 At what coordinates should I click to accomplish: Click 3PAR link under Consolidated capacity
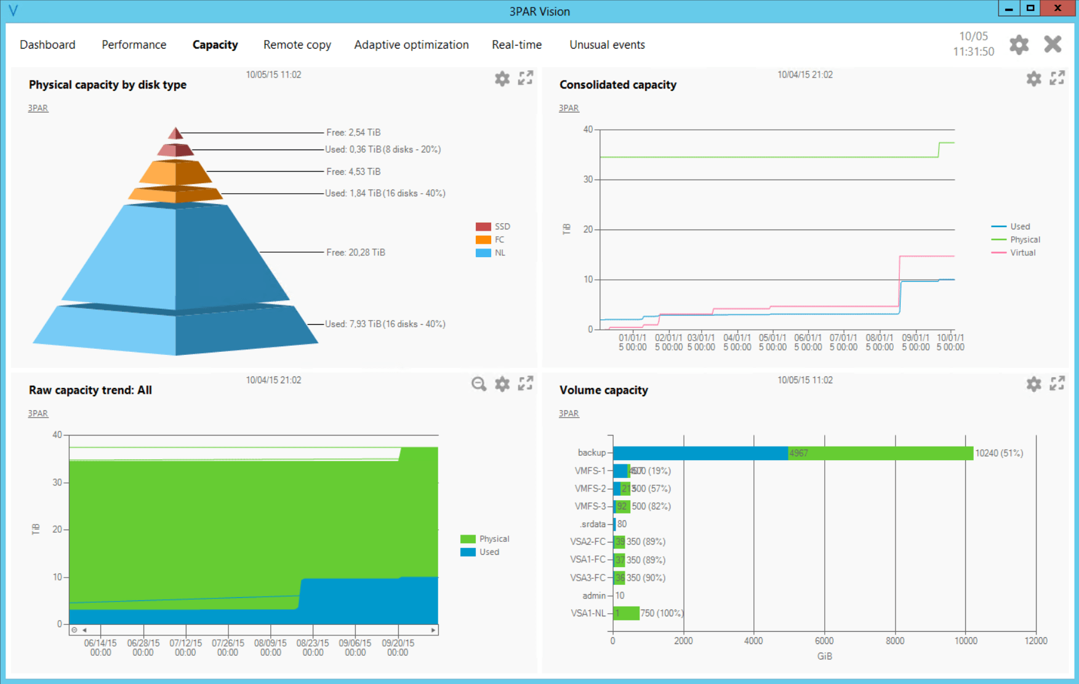pos(569,108)
